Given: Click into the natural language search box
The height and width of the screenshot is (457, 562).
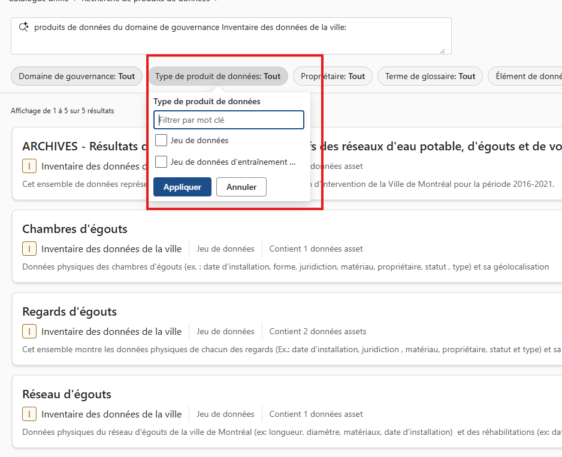Looking at the screenshot, I should [x=231, y=36].
